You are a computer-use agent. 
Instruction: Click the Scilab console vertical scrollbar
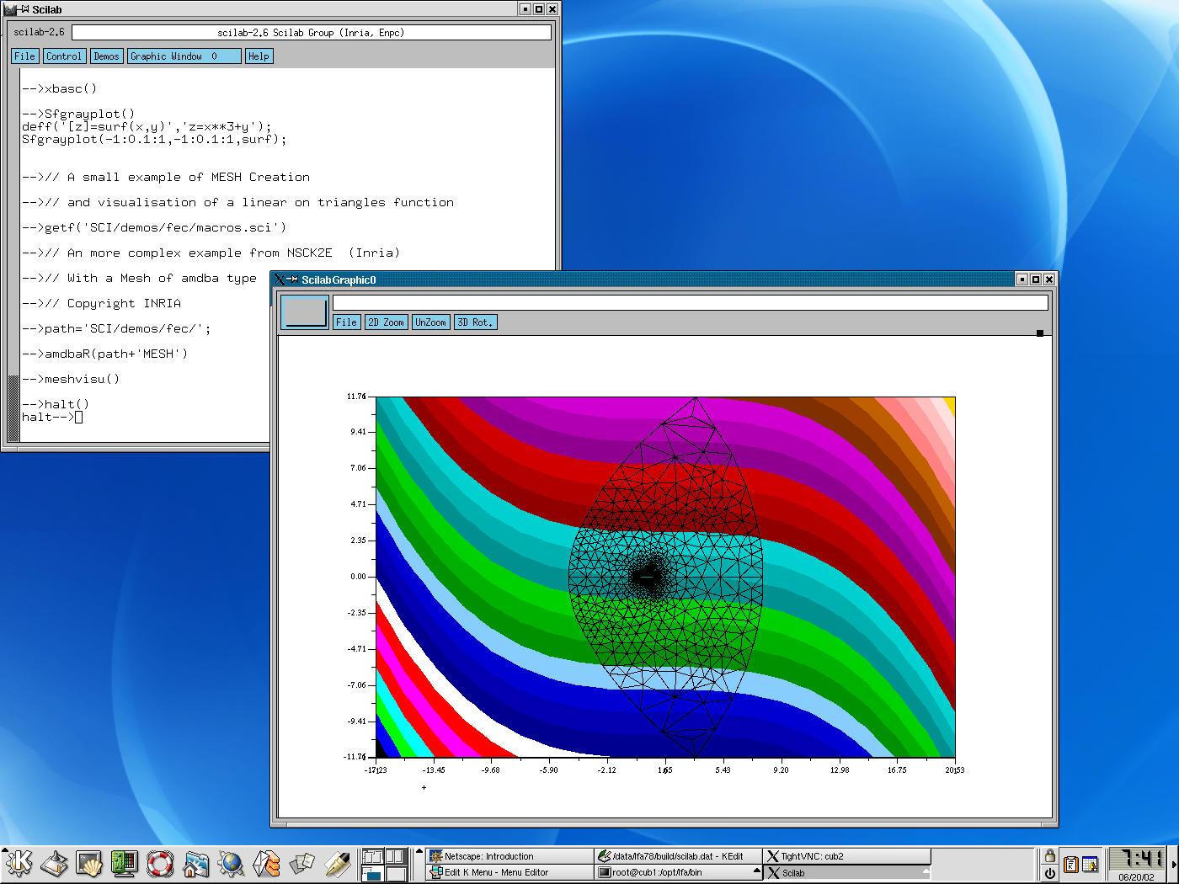point(13,256)
